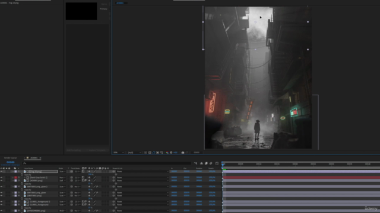Toggle transparency grid in viewer footer

click(x=150, y=153)
